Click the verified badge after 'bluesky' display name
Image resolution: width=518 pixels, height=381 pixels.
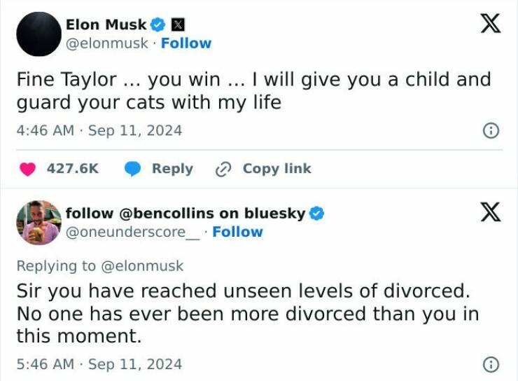[316, 213]
